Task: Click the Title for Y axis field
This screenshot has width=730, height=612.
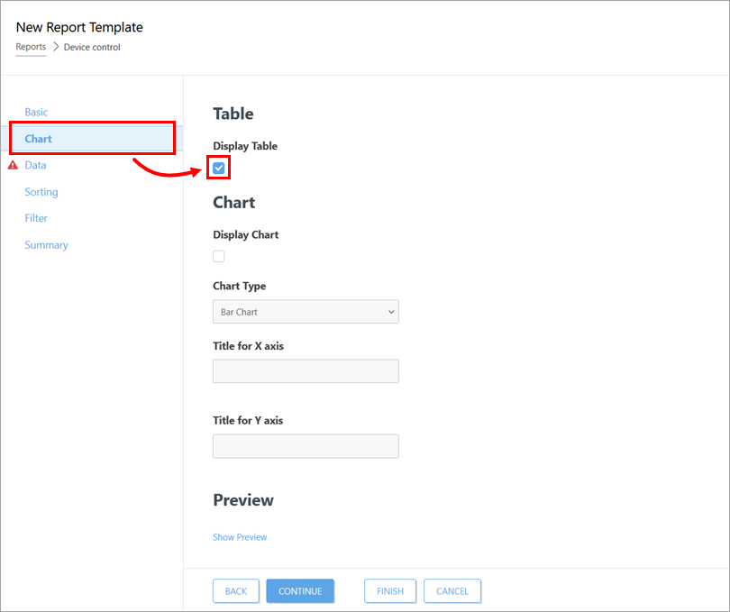Action: (305, 446)
